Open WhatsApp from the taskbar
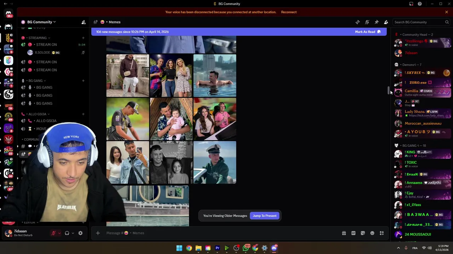453x254 pixels. pyautogui.click(x=246, y=248)
